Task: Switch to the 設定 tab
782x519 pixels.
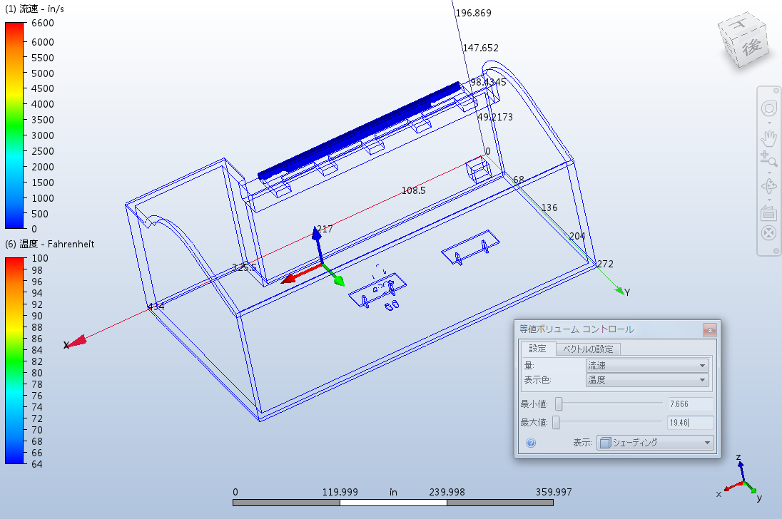Action: coord(538,349)
